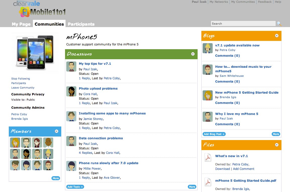The width and height of the screenshot is (290, 192).
Task: Open My Communities in top menu
Action: [243, 2]
